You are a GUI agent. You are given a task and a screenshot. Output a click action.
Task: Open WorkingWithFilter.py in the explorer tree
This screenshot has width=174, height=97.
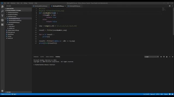18,18
